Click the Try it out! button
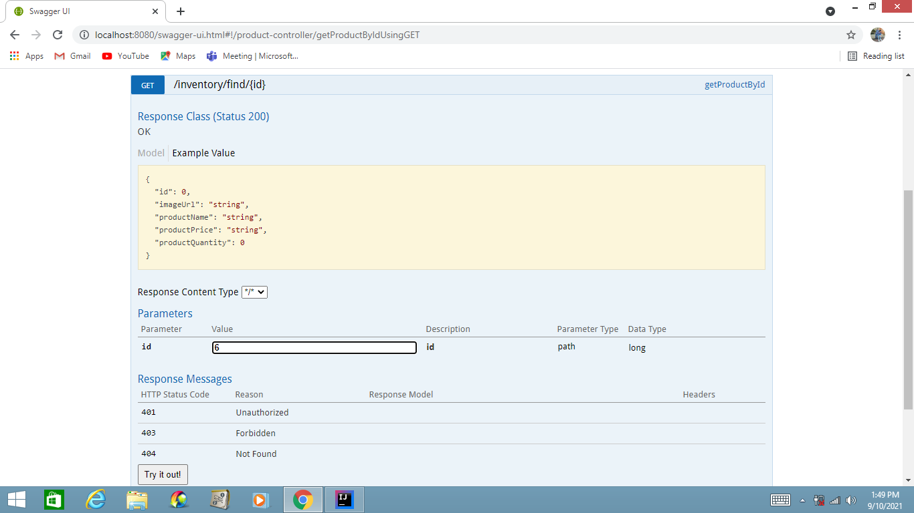This screenshot has height=513, width=914. [163, 474]
